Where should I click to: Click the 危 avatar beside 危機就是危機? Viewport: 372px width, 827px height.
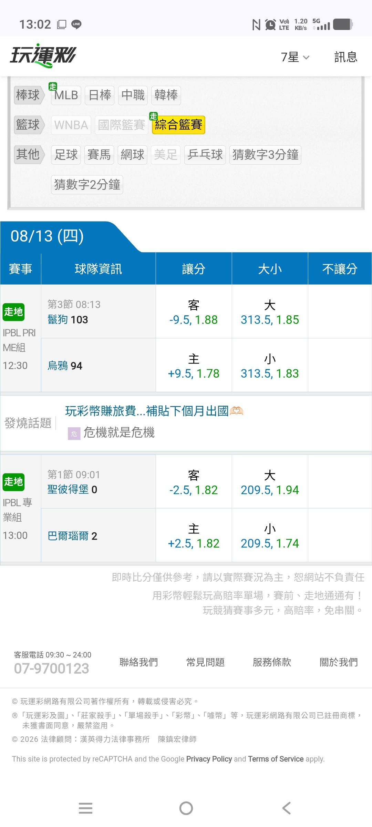(x=74, y=433)
